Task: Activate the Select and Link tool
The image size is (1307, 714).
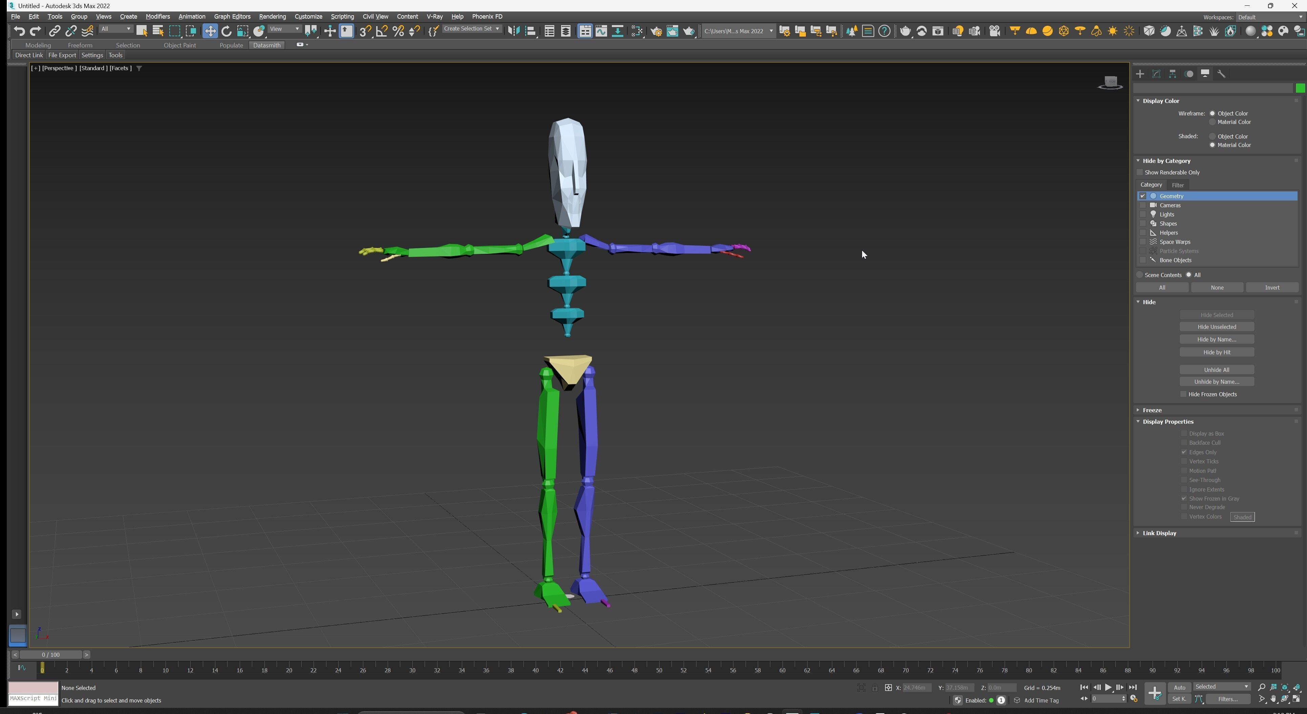Action: pyautogui.click(x=54, y=31)
